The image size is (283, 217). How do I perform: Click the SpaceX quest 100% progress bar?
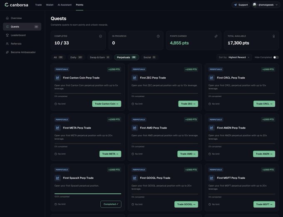[88, 194]
